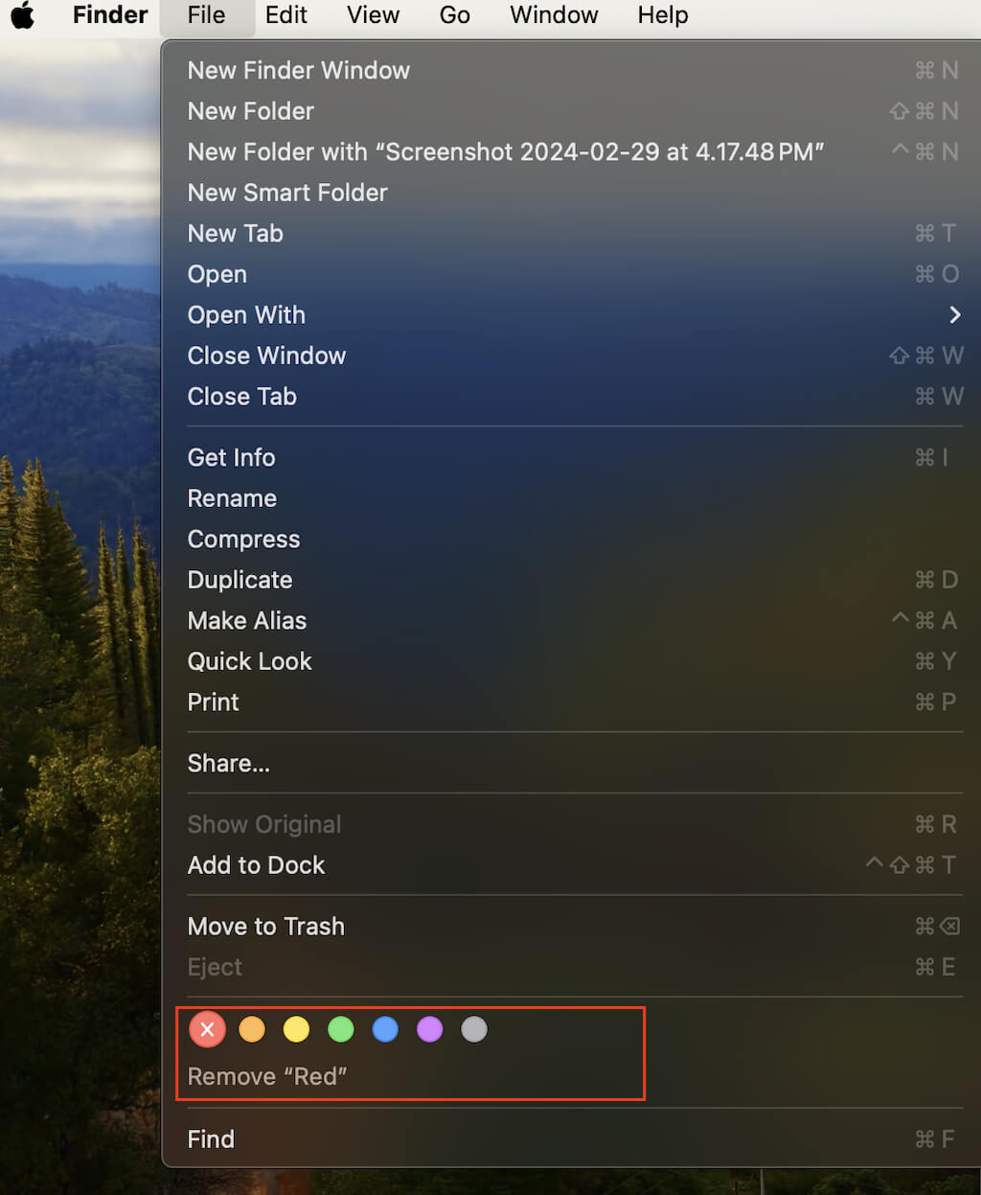Choose Close Tab
Image resolution: width=981 pixels, height=1195 pixels.
click(x=572, y=396)
